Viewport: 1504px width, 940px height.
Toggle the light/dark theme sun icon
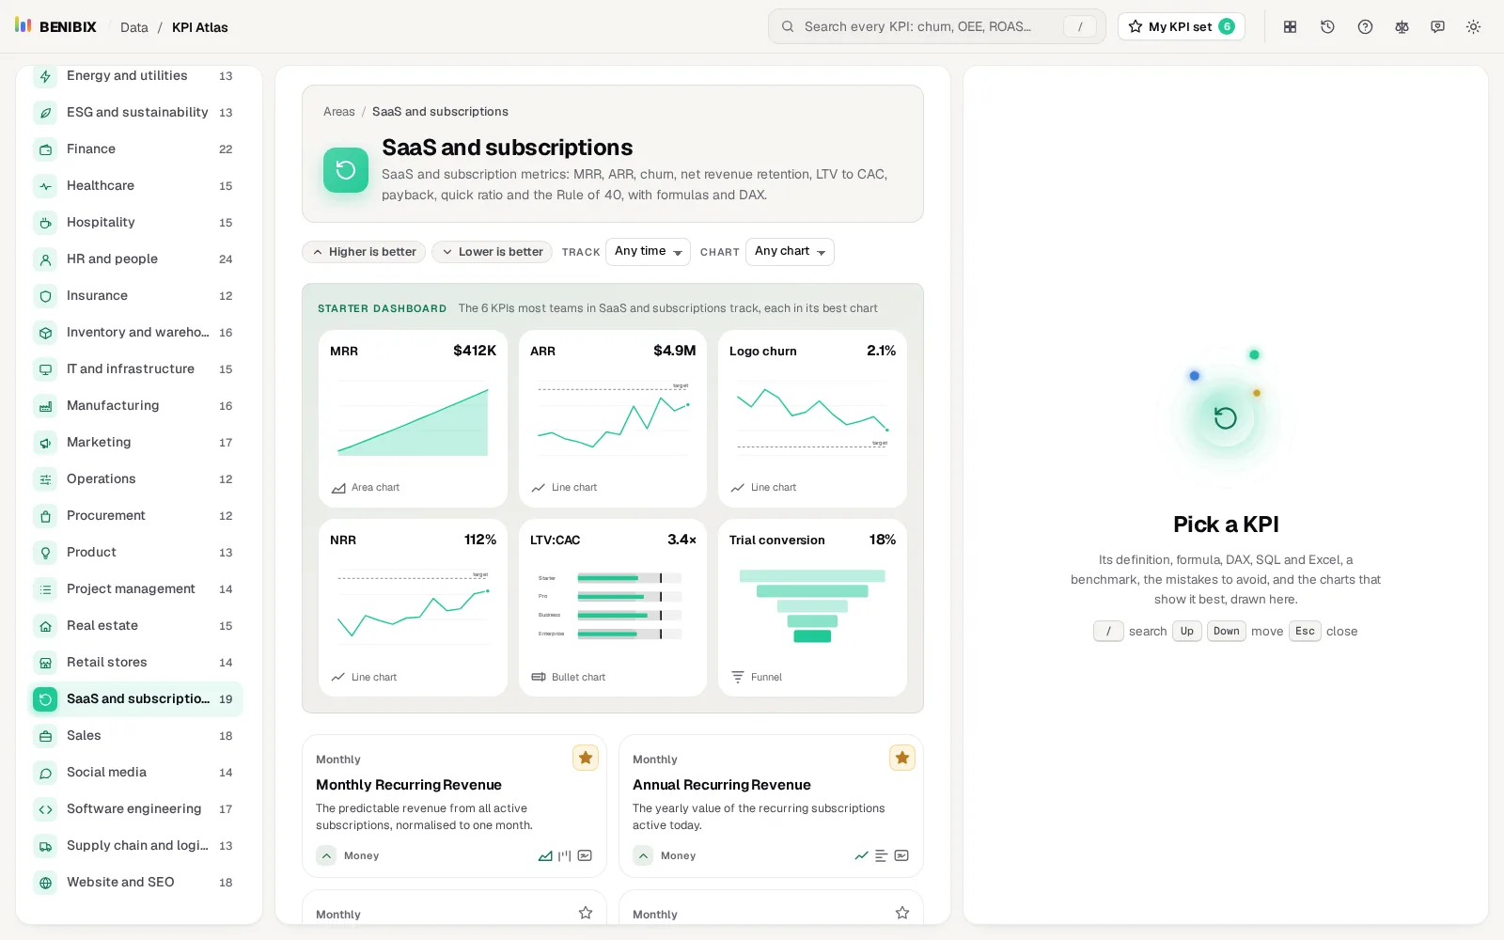coord(1473,27)
